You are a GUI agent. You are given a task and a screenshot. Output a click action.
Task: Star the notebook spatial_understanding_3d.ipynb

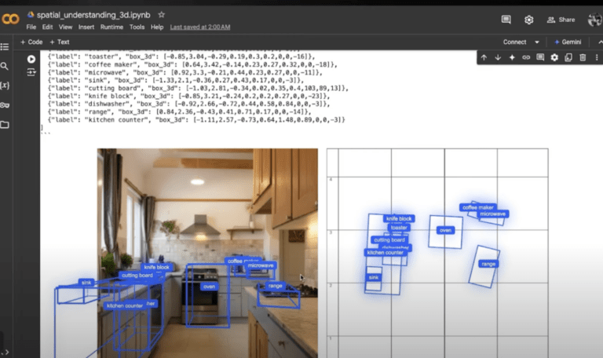coord(162,15)
